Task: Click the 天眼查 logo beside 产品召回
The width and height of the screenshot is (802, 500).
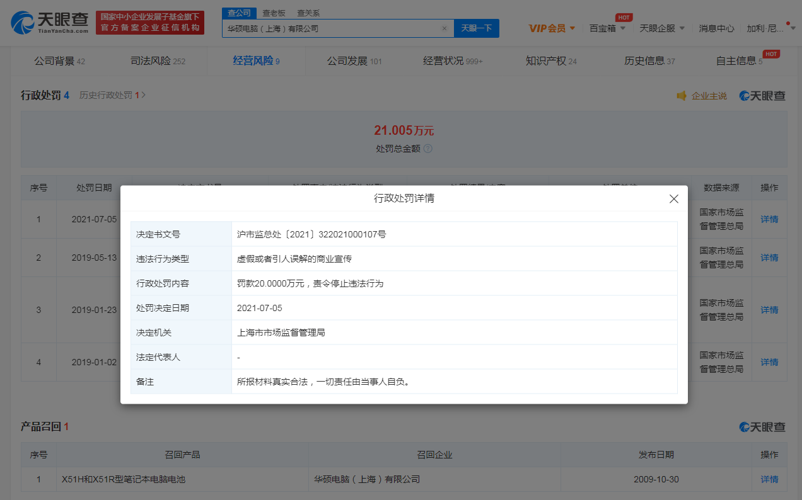Action: tap(762, 427)
